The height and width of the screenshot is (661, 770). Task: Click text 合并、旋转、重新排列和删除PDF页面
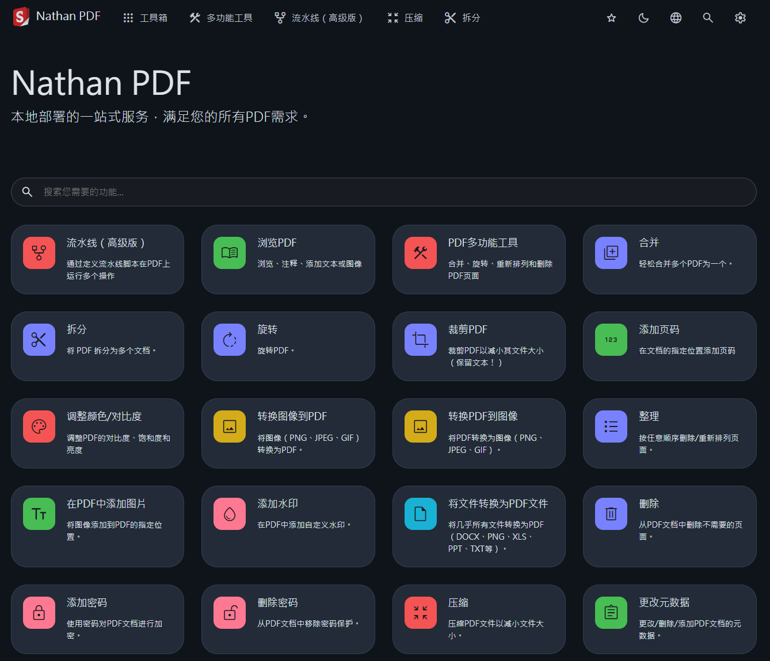click(500, 270)
